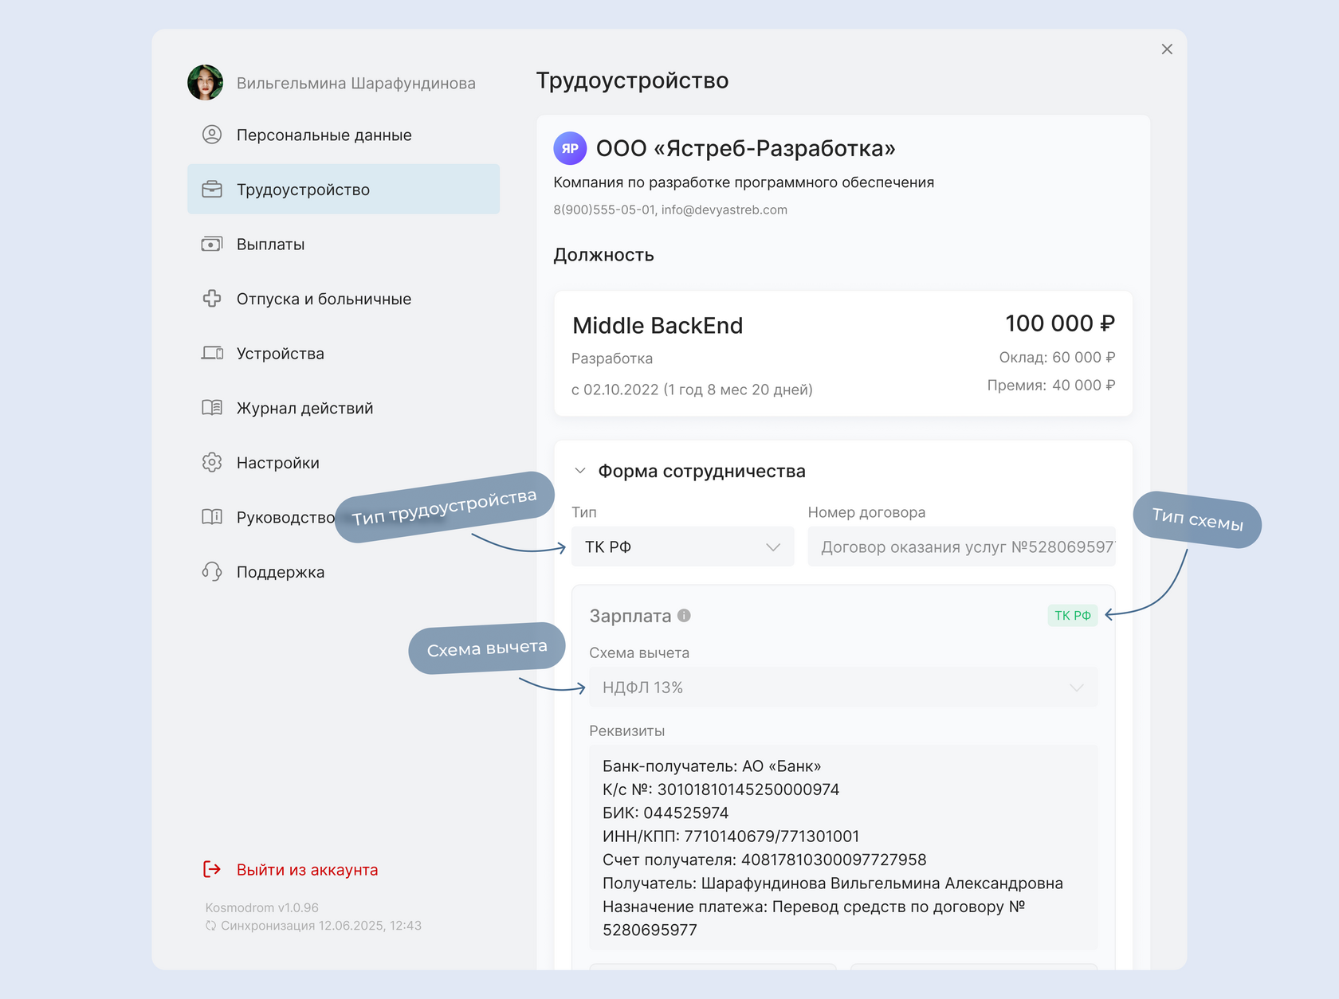Open the Схема вычета dropdown НДФЛ 13%
Viewport: 1339px width, 999px height.
click(843, 687)
